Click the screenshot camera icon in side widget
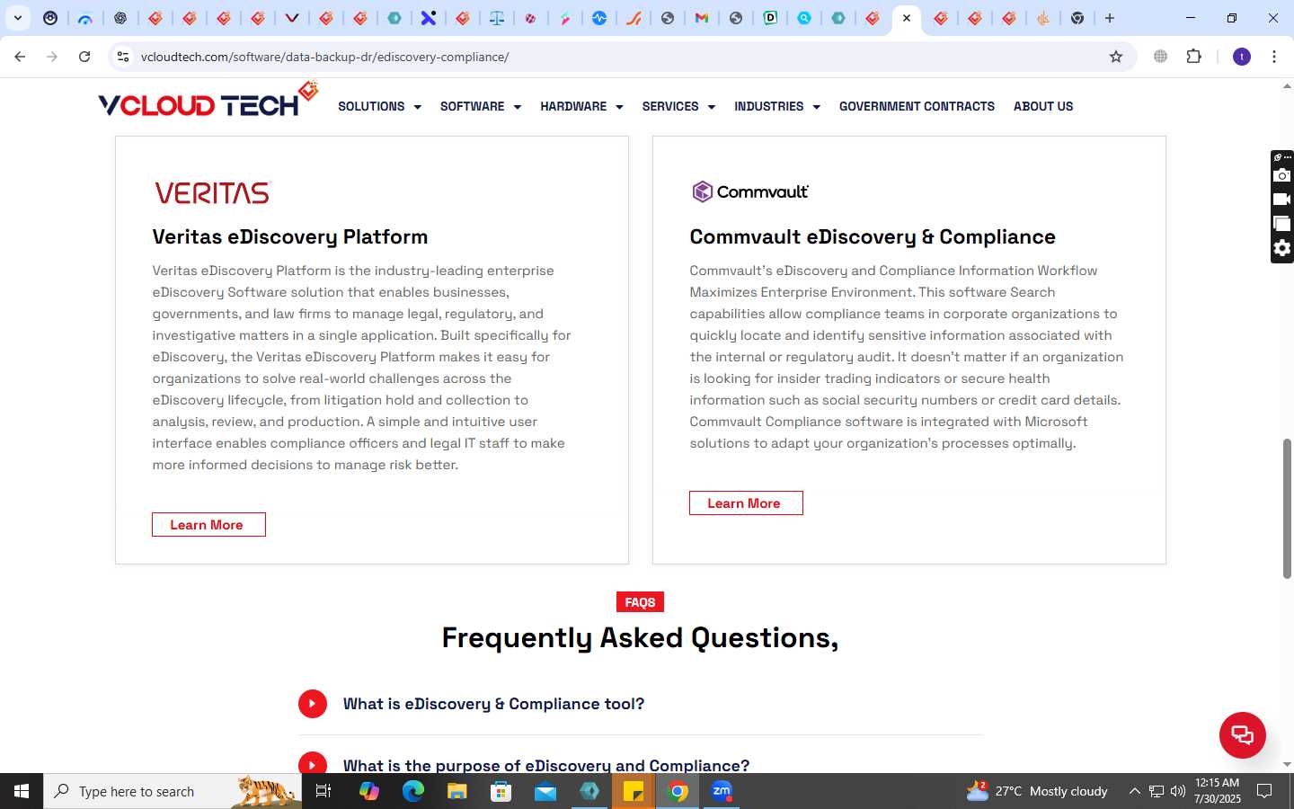1294x809 pixels. click(x=1282, y=175)
